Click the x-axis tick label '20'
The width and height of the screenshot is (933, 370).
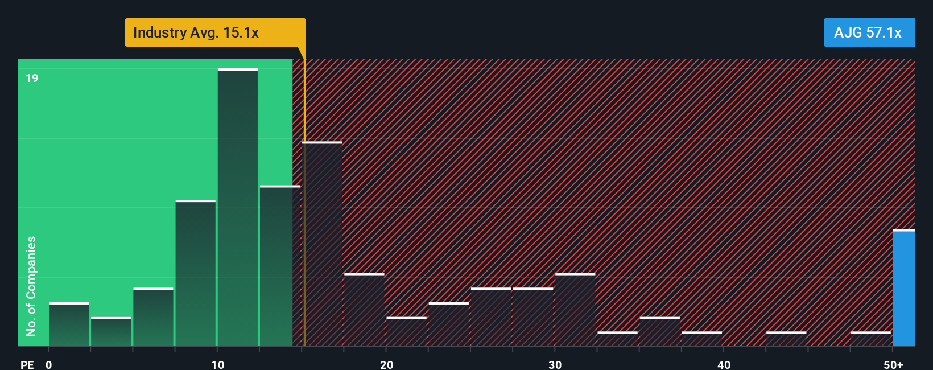[x=386, y=364]
